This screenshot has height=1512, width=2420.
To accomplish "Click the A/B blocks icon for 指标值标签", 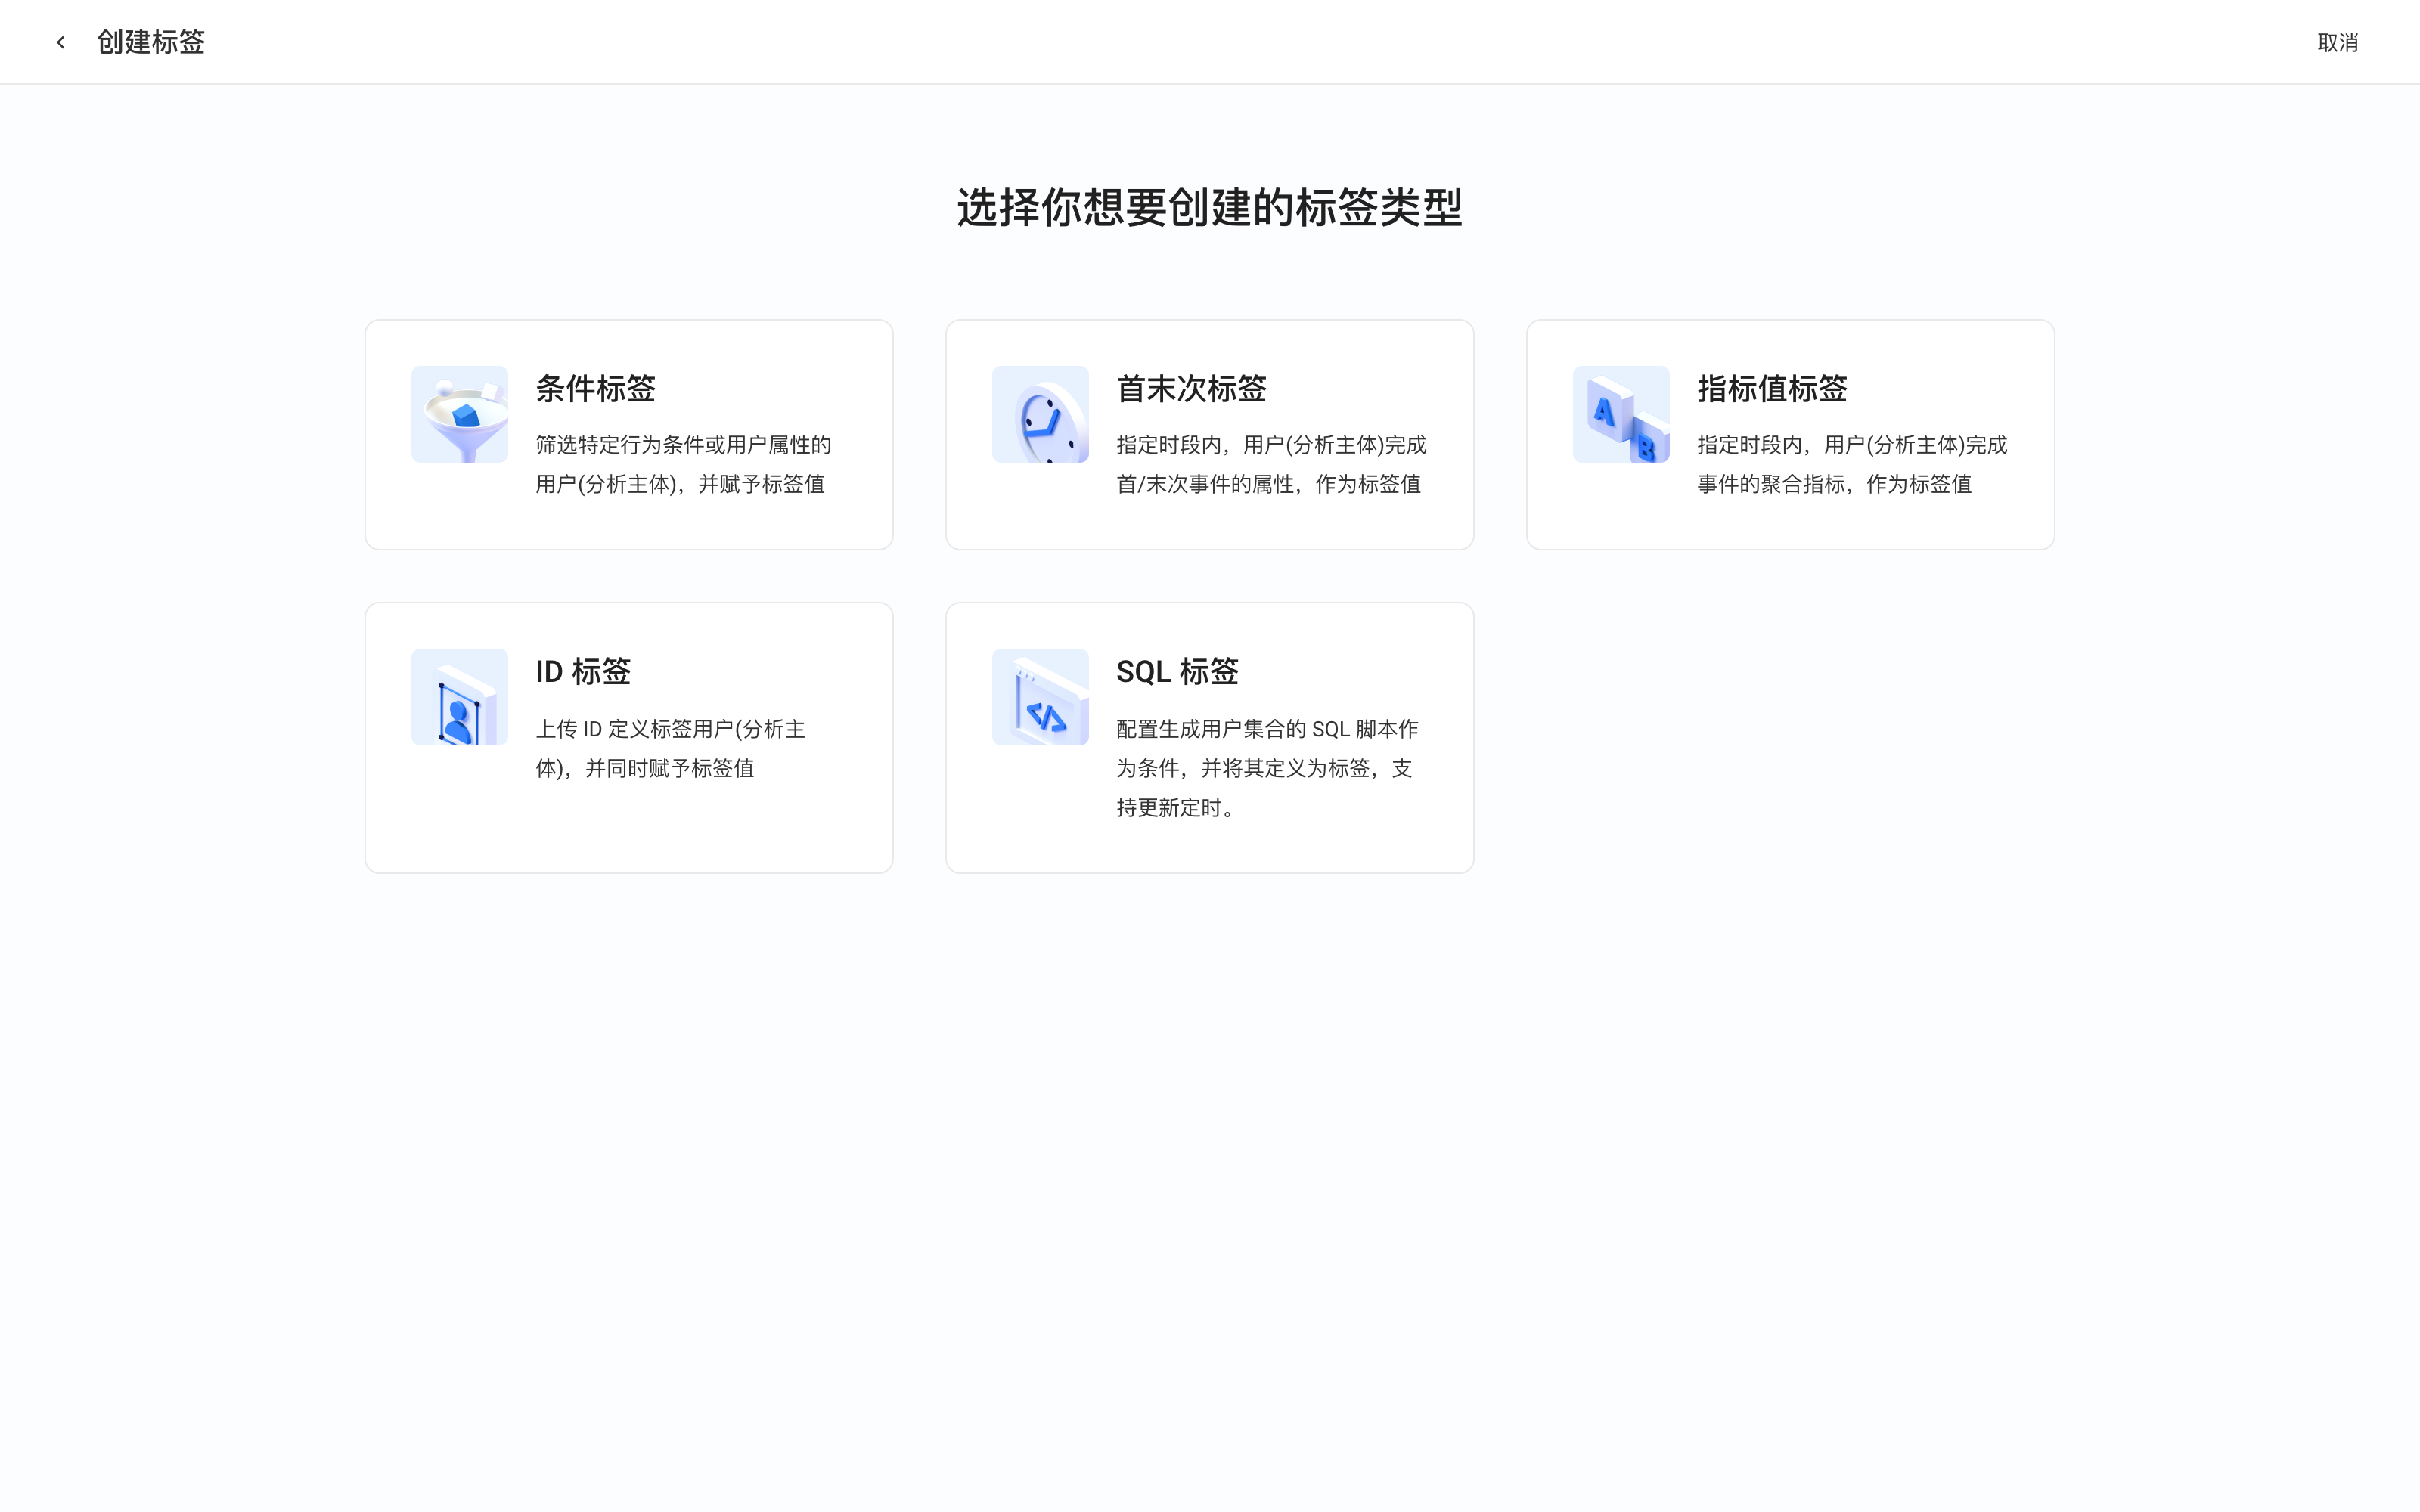I will click(1621, 414).
